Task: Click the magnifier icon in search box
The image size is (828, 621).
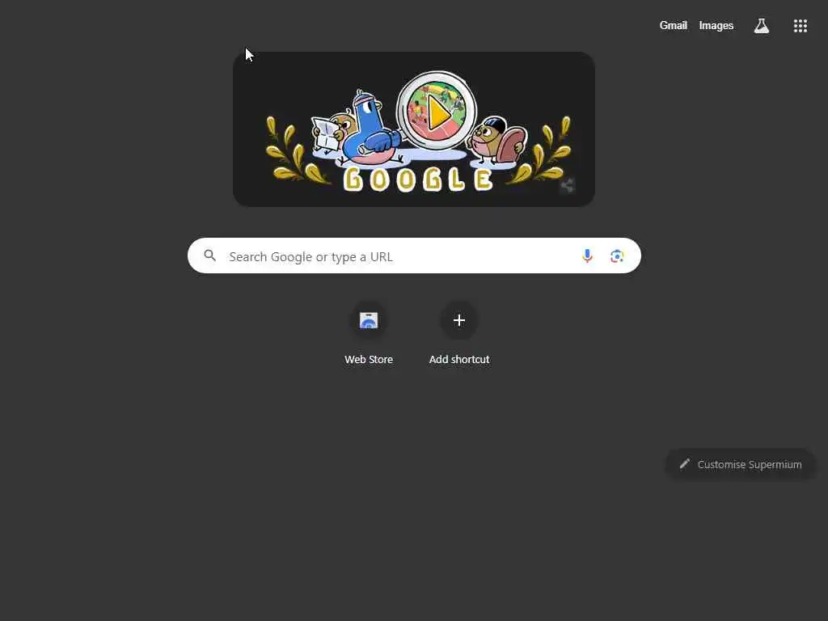Action: [x=209, y=256]
